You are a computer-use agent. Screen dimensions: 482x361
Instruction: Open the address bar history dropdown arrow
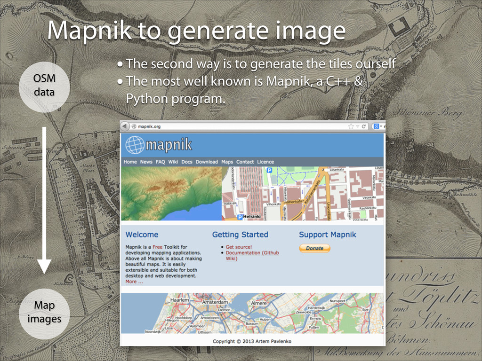pos(358,126)
